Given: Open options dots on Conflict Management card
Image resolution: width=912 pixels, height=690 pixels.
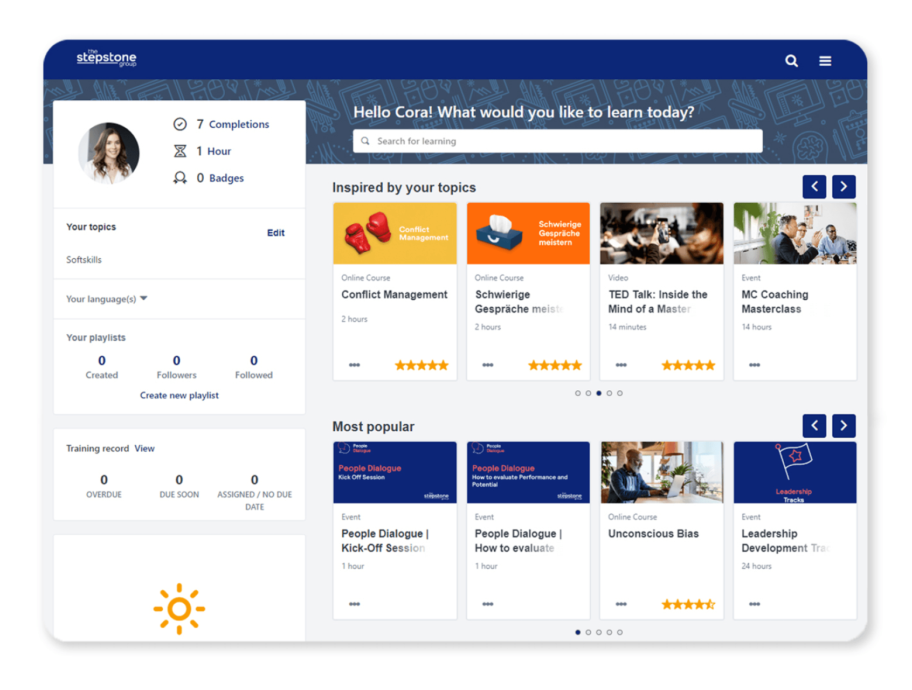Looking at the screenshot, I should 354,365.
